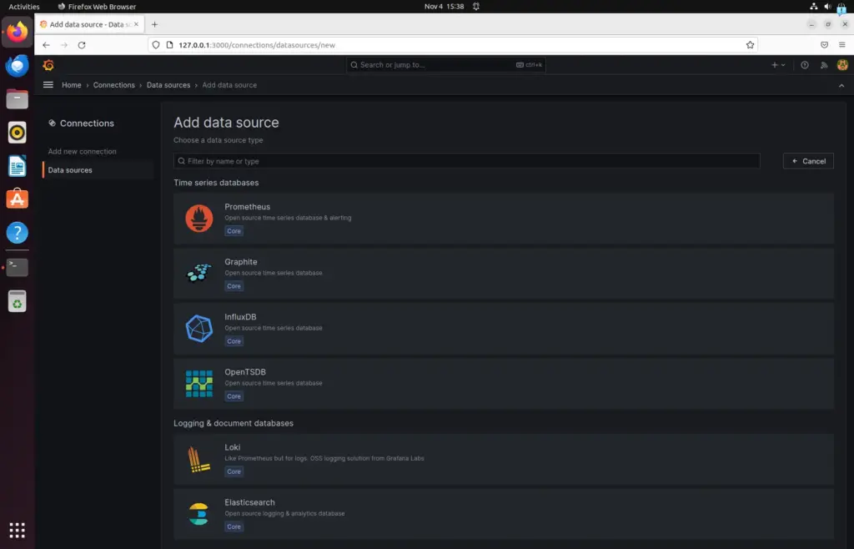This screenshot has height=549, width=854.
Task: Cancel adding the data source
Action: 808,161
